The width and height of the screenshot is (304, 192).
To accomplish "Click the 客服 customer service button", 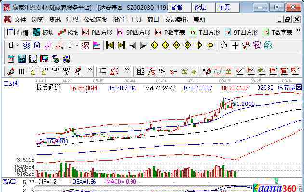I will [x=179, y=8].
